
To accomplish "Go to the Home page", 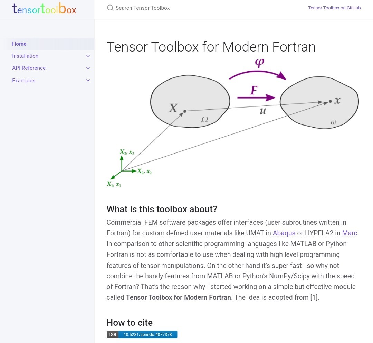I will (x=19, y=44).
